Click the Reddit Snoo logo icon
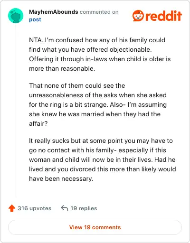The image size is (190, 243). [138, 16]
